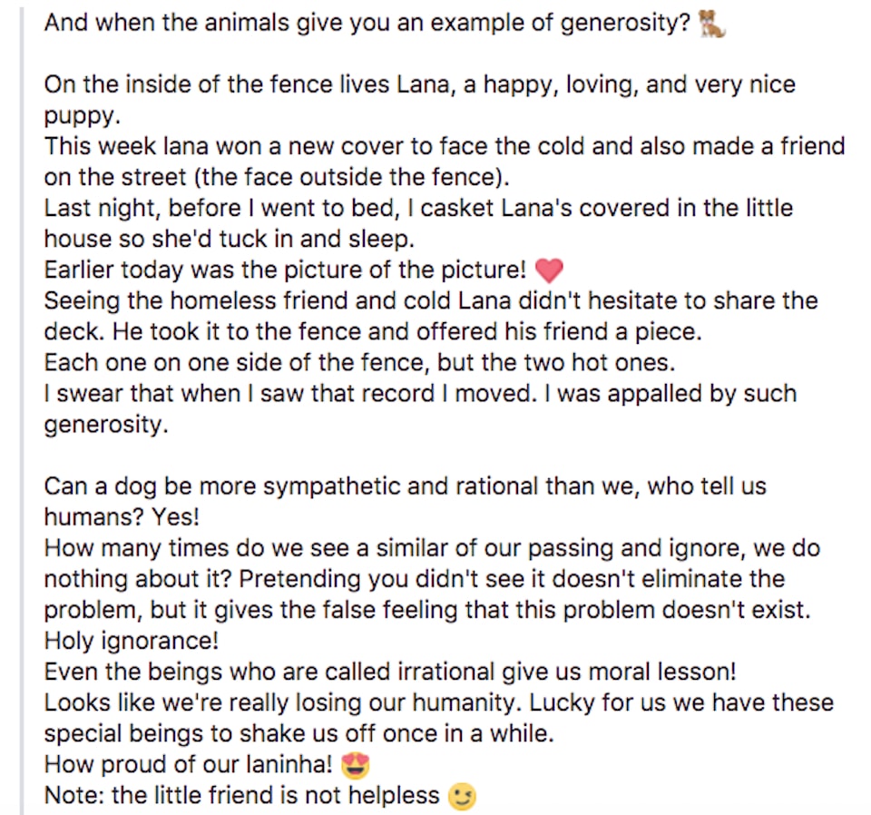Click the text 'Holy ignorance!'
This screenshot has height=815, width=871.
132,641
